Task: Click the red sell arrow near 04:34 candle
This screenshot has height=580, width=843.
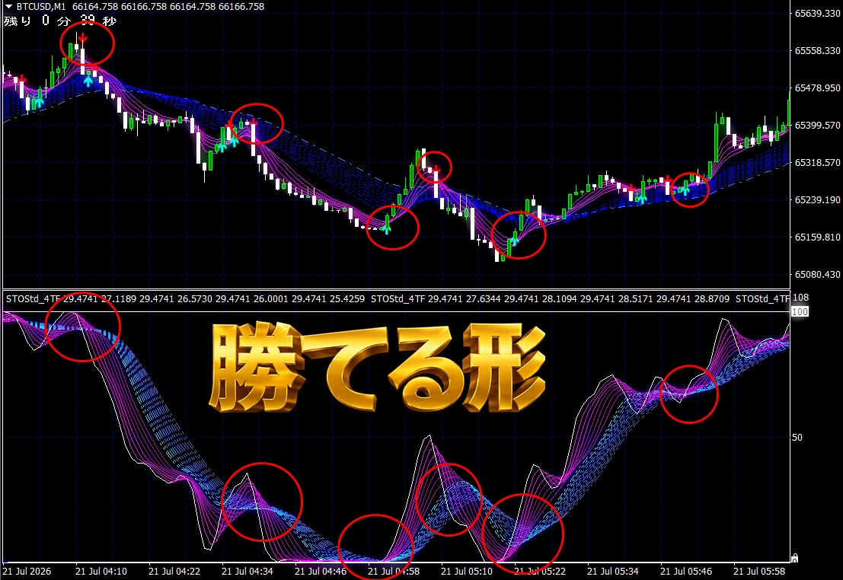Action: 254,123
